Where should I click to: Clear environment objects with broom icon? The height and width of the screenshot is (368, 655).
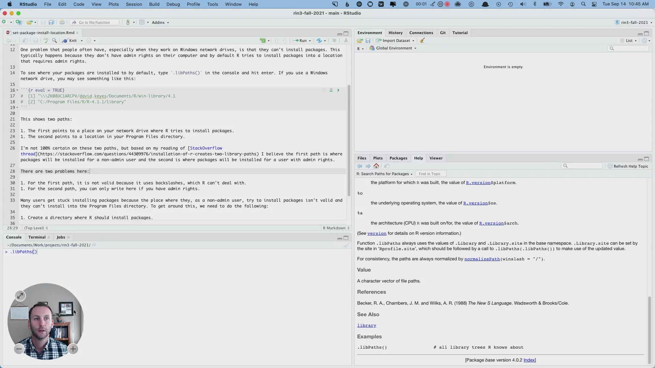coord(422,41)
